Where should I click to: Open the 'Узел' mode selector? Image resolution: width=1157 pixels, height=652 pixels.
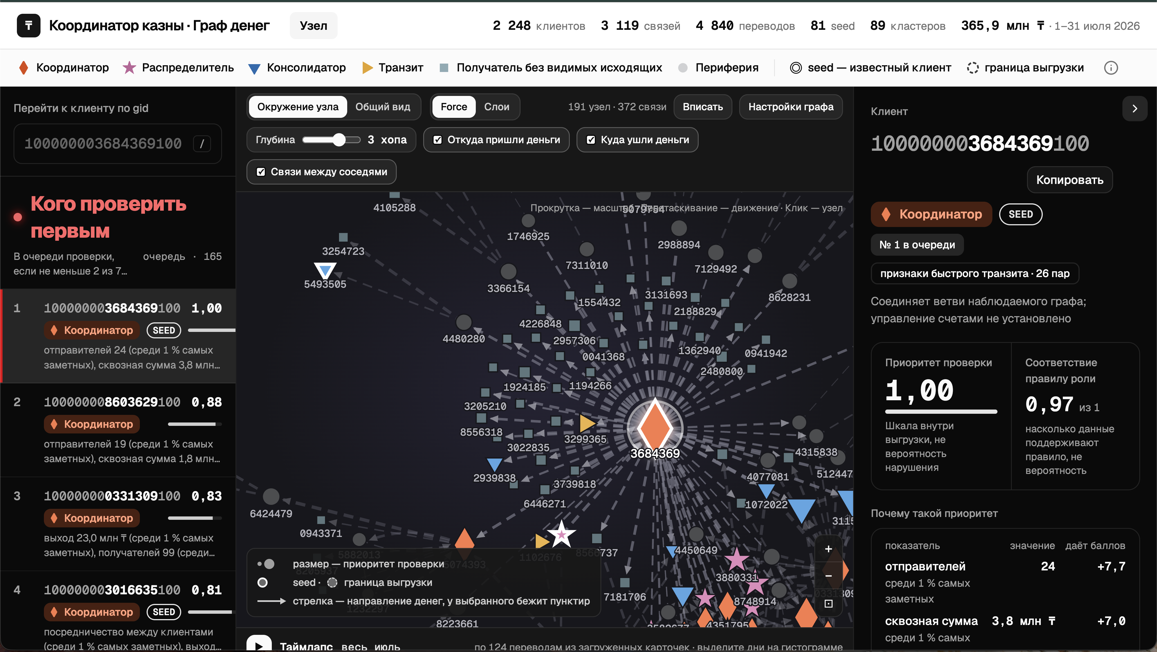click(x=313, y=26)
